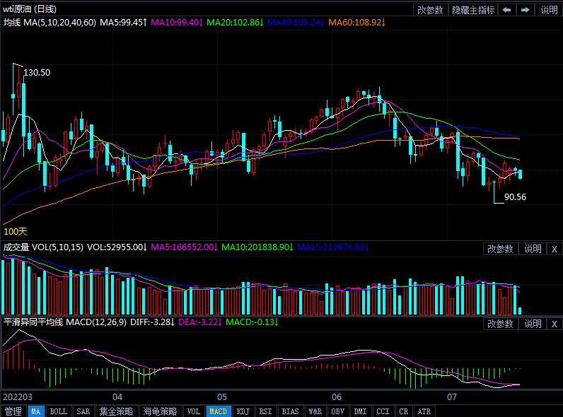Open 说明 help for the MACD panel
The height and width of the screenshot is (417, 563).
point(532,324)
